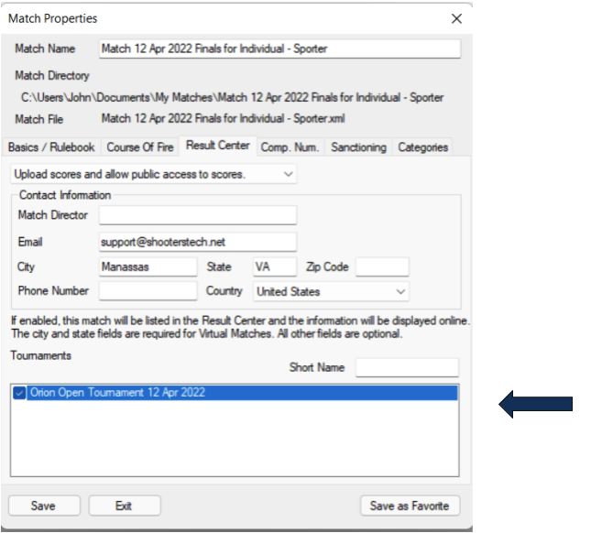Open the Course Of Fire tab
This screenshot has width=591, height=533.
click(140, 147)
